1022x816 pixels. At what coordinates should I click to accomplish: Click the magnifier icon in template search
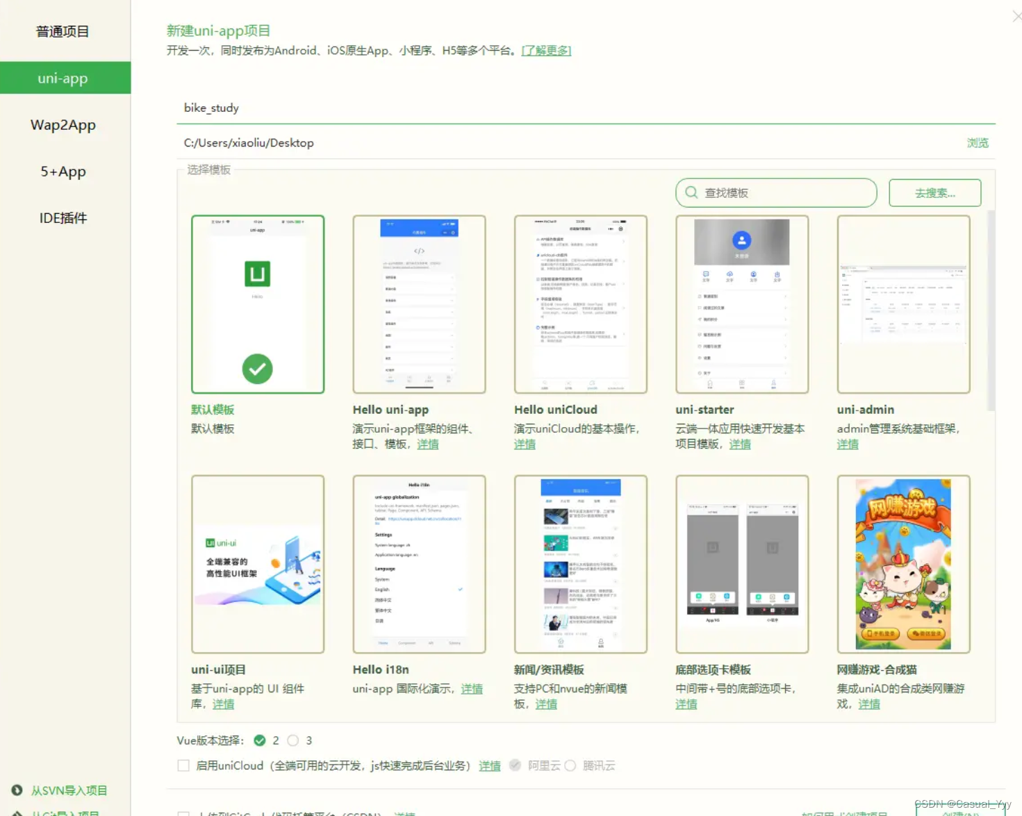(x=691, y=192)
